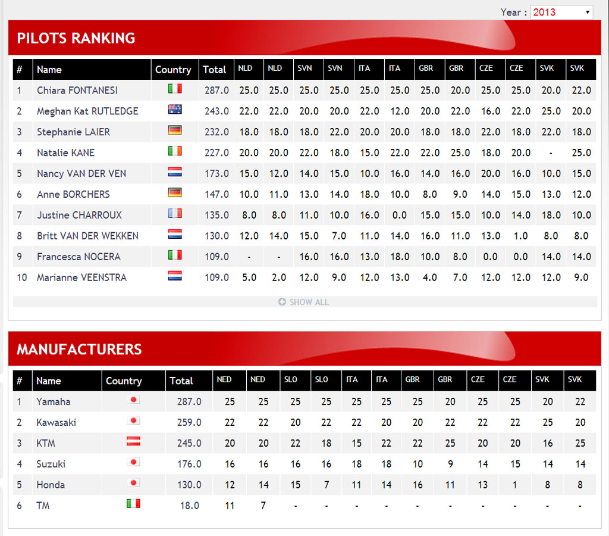Click the French flag for Justine Charroux
This screenshot has height=536, width=609.
(175, 214)
